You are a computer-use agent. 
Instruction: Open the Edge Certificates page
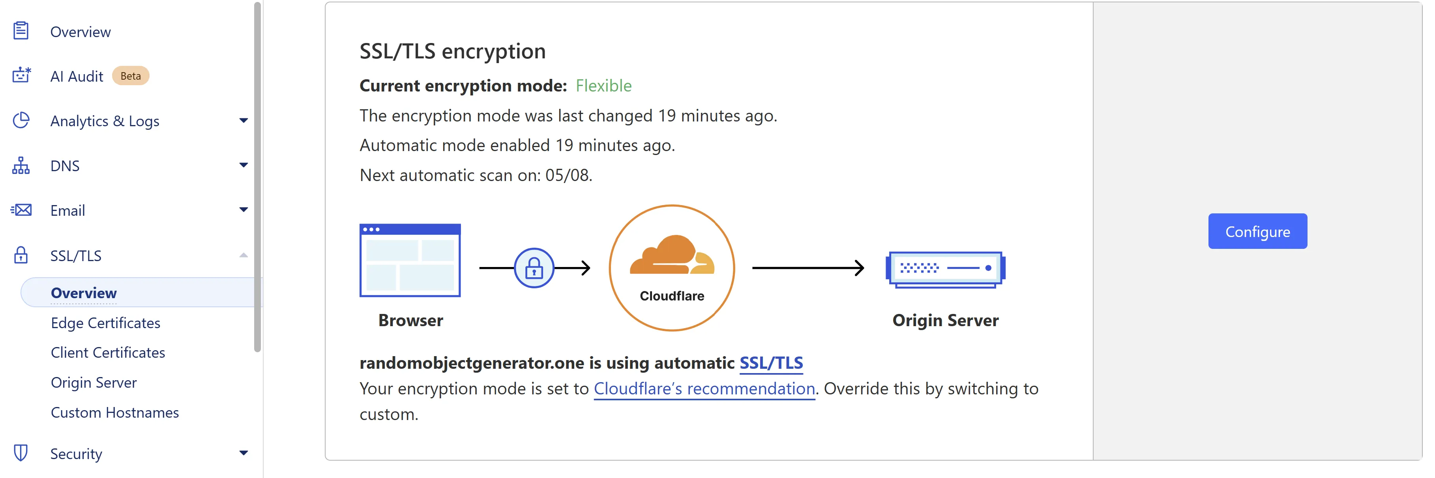click(x=105, y=323)
